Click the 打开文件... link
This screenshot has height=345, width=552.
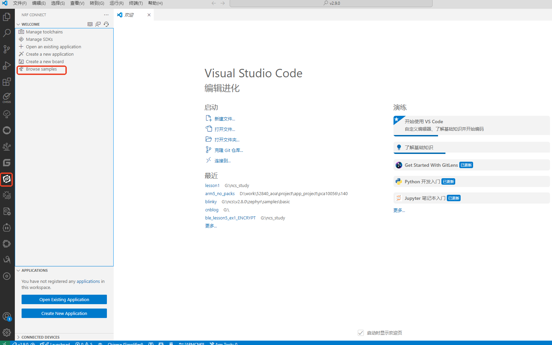pos(225,129)
